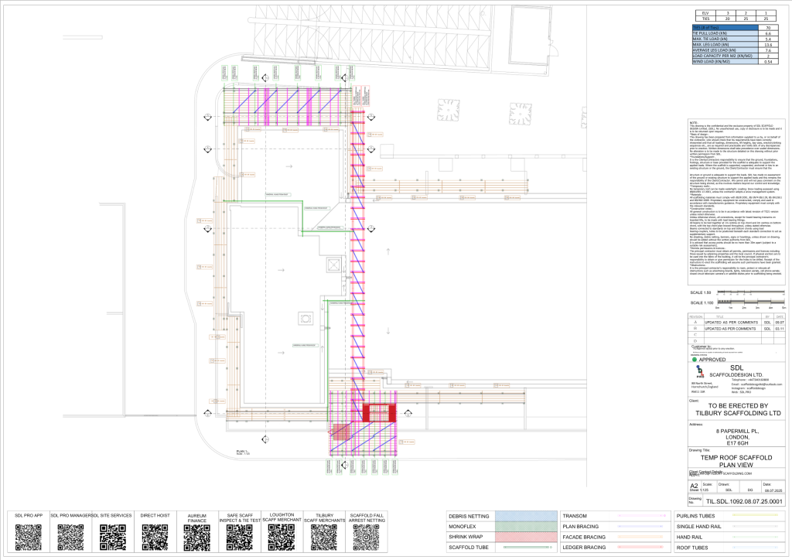The height and width of the screenshot is (560, 792).
Task: Click the LEDGER BRACING legend line sample
Action: (640, 548)
